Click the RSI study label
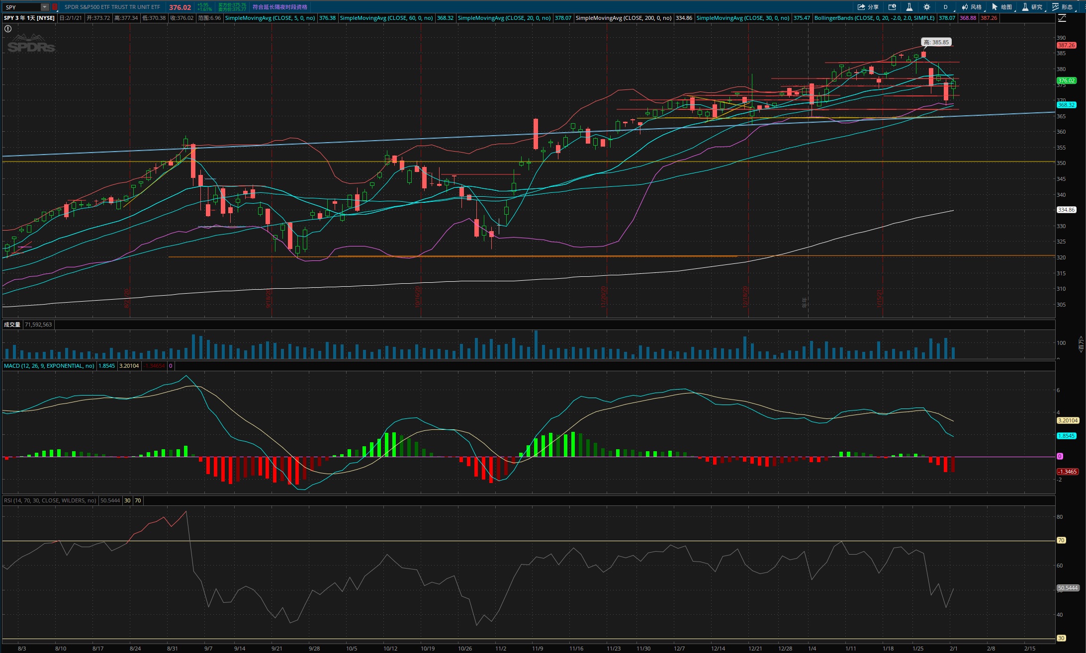The height and width of the screenshot is (653, 1086). 50,500
